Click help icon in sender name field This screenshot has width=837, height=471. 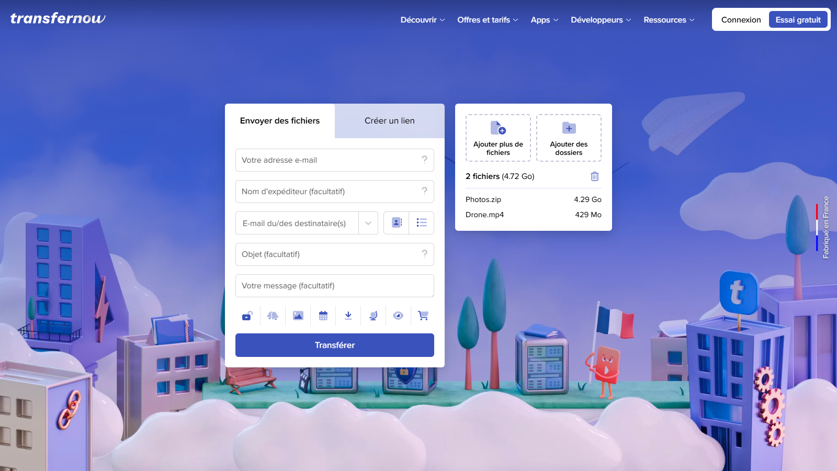[424, 191]
